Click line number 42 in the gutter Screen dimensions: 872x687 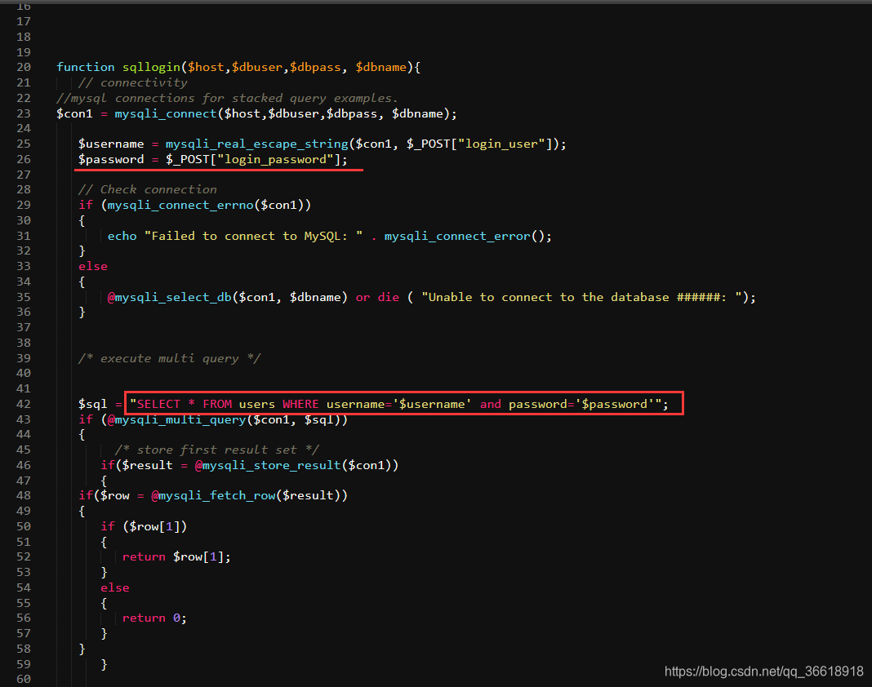(x=24, y=404)
